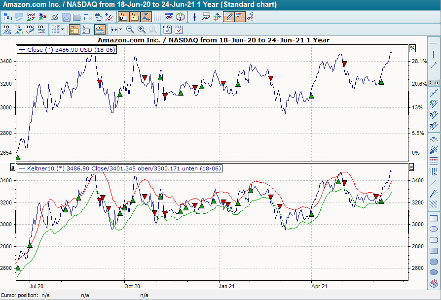The image size is (441, 300).
Task: Open the dropdown next to the template grid icon
Action: 62,30
